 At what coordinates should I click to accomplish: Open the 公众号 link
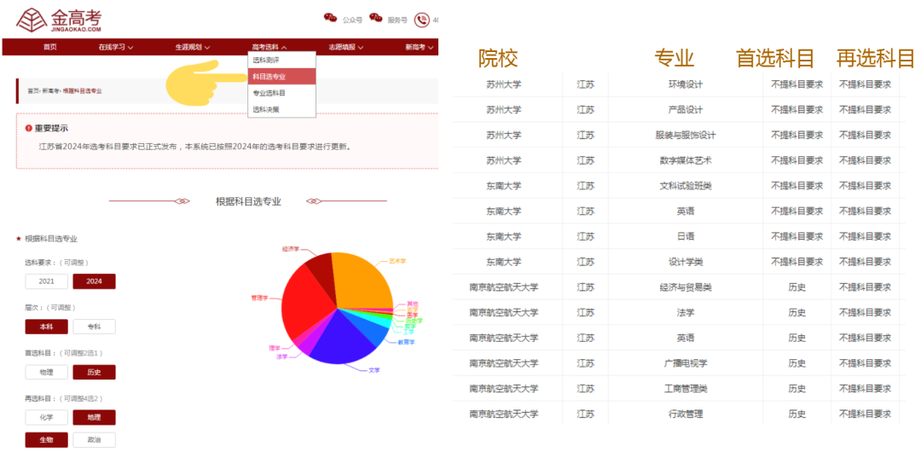[x=352, y=20]
